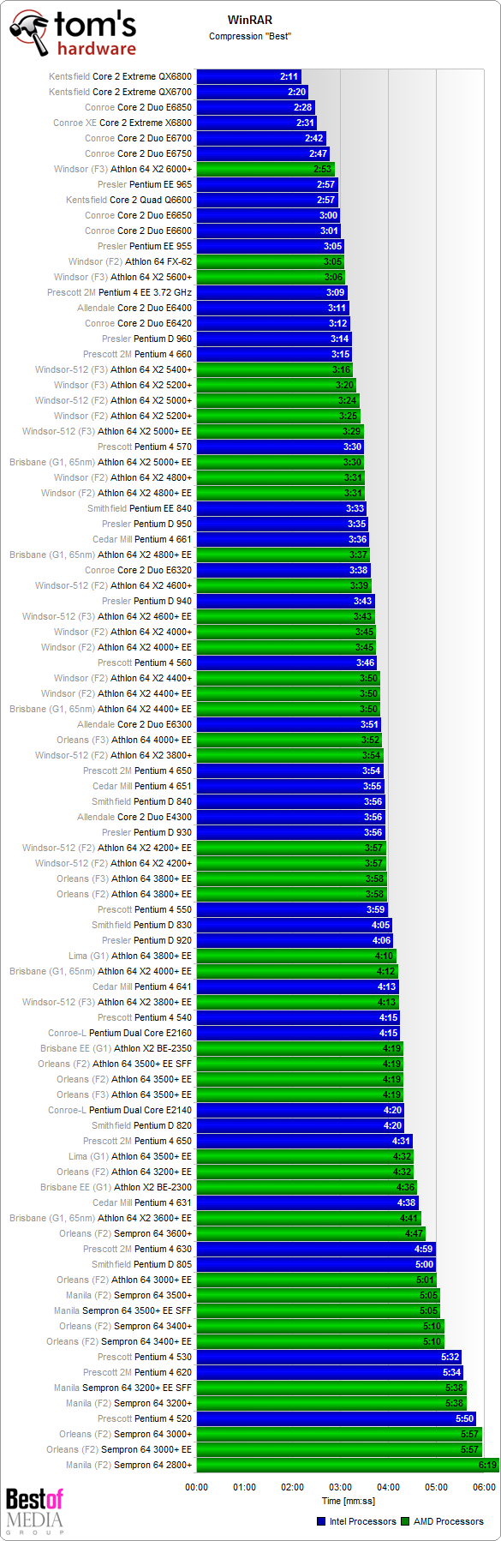501x1541 pixels.
Task: Click the Compression "Best" subtitle
Action: (x=250, y=36)
